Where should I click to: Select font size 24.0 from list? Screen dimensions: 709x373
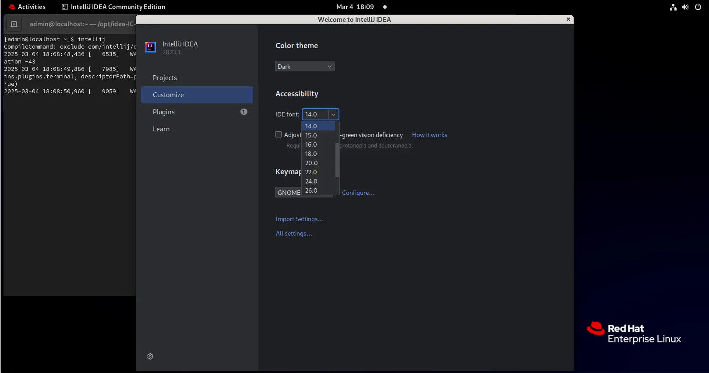(x=318, y=181)
